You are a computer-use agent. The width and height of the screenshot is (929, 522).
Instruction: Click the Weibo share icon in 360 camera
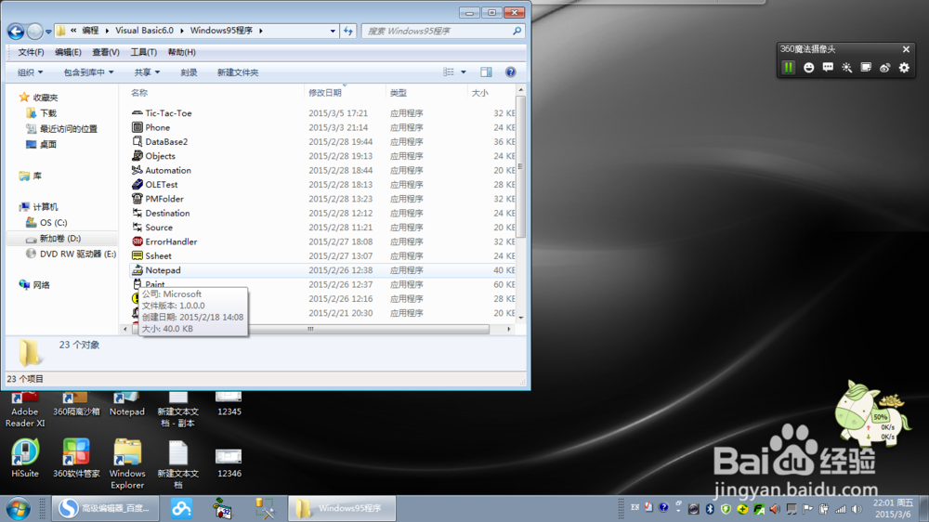pyautogui.click(x=884, y=68)
